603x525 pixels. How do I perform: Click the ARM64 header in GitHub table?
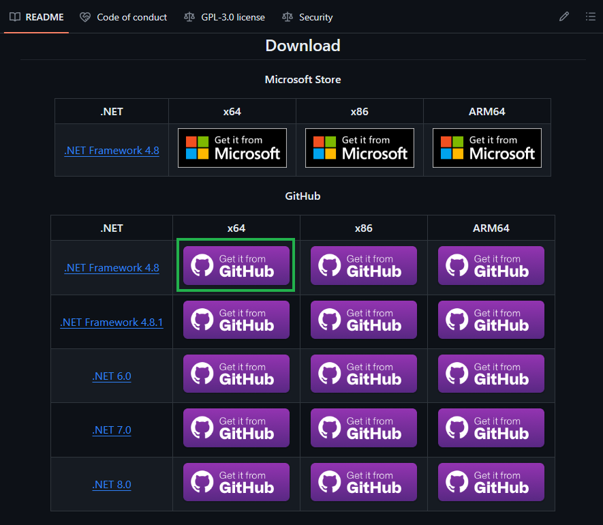(491, 228)
